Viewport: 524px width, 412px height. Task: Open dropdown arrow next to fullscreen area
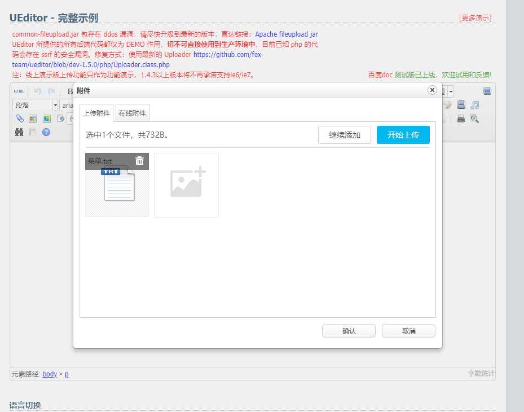[x=451, y=91]
